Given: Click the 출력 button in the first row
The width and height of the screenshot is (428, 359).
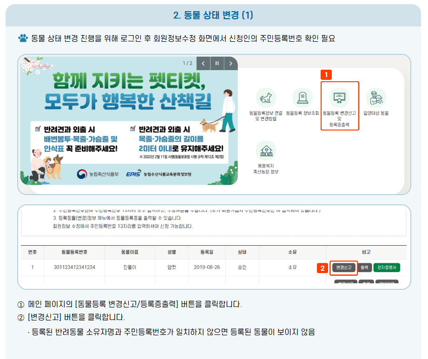Looking at the screenshot, I should [364, 267].
